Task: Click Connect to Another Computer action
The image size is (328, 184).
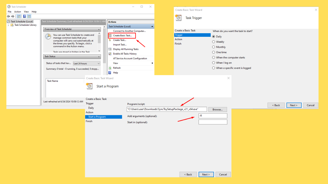Action: [x=129, y=31]
